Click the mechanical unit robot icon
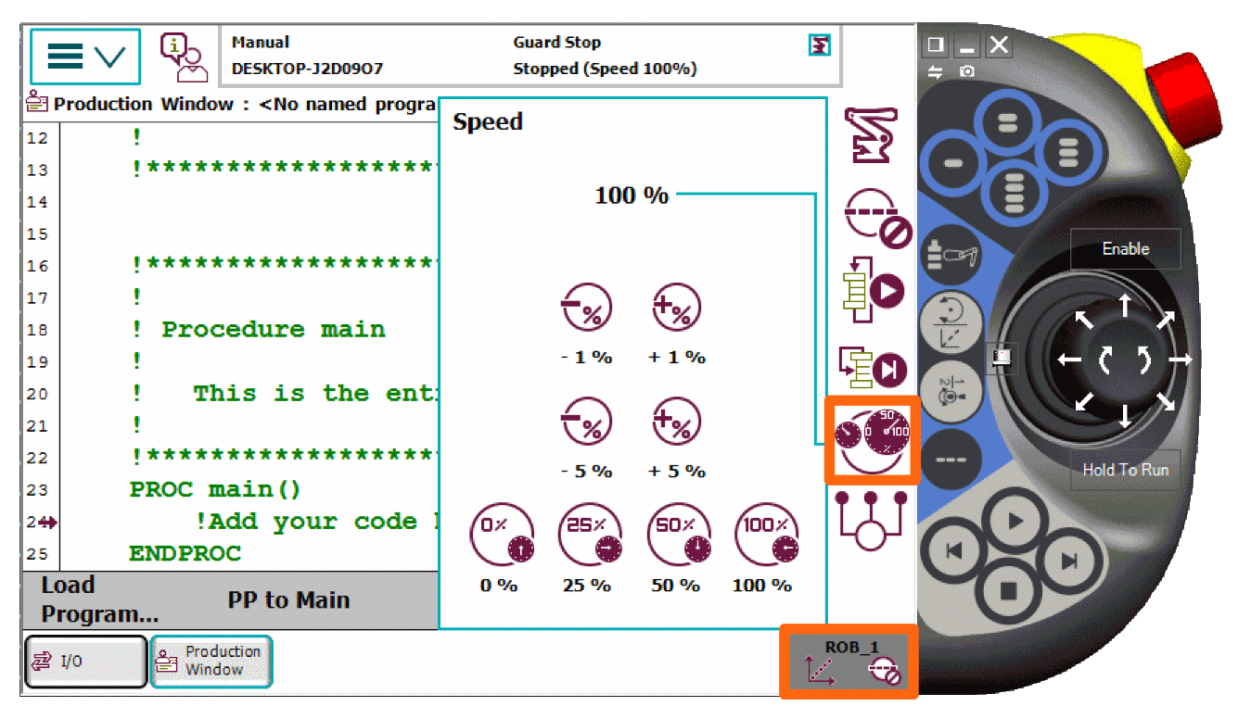The width and height of the screenshot is (1251, 719). point(872,135)
